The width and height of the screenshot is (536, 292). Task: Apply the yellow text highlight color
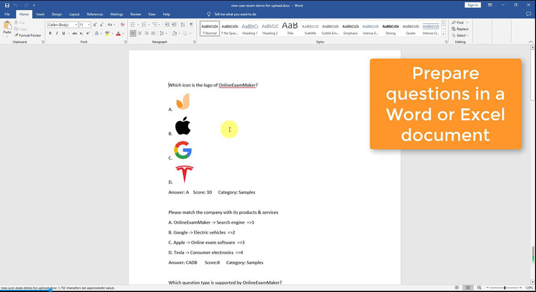click(107, 33)
